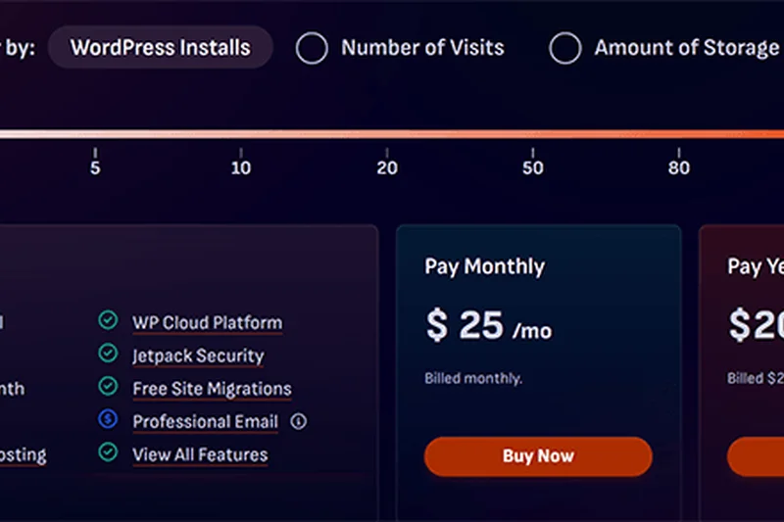Open the Jetpack Security link
This screenshot has width=784, height=522.
(x=198, y=356)
